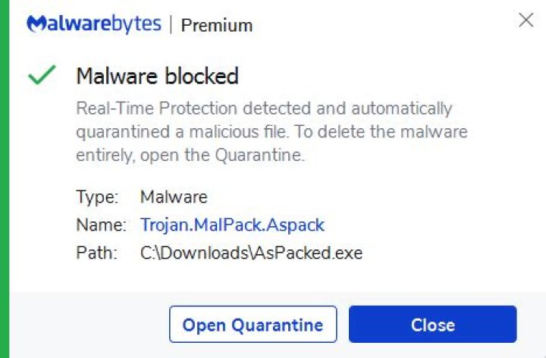
Task: Click the "Malware blocked" heading
Action: 157,76
